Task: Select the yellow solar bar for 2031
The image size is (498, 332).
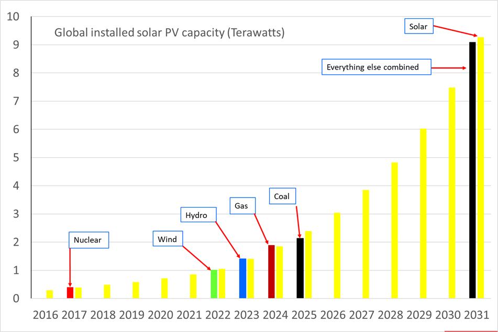Action: [481, 168]
